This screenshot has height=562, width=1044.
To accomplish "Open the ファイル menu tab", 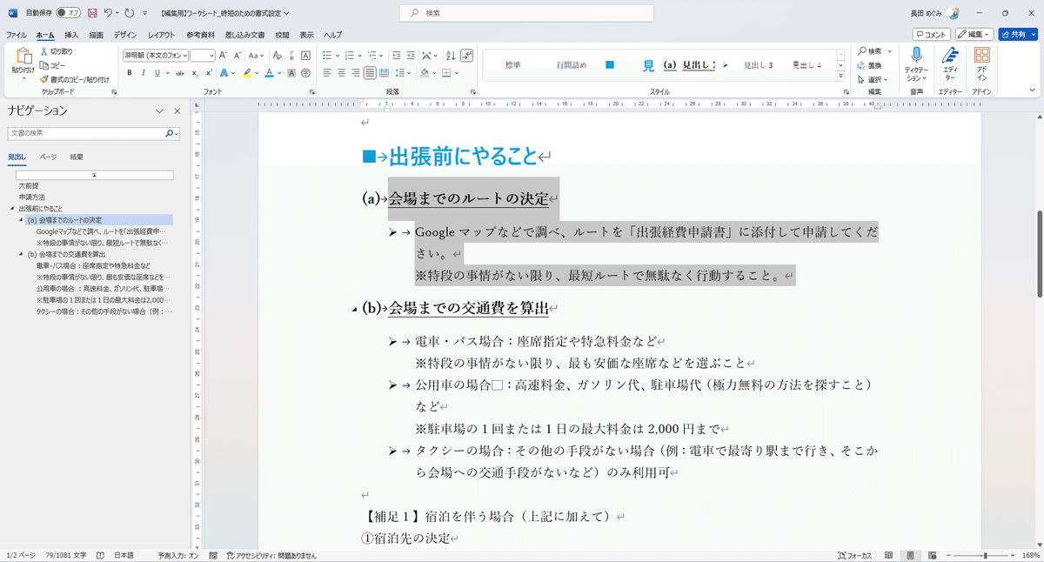I will [17, 35].
